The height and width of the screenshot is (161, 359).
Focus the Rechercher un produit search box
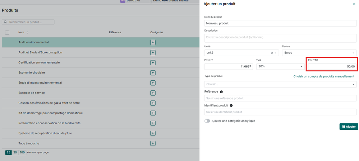(31, 22)
